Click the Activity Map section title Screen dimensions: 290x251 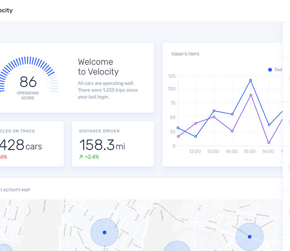15,190
